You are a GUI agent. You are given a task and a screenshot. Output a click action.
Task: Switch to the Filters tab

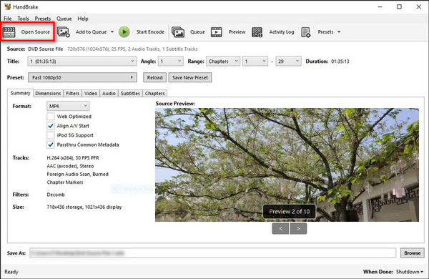point(72,94)
